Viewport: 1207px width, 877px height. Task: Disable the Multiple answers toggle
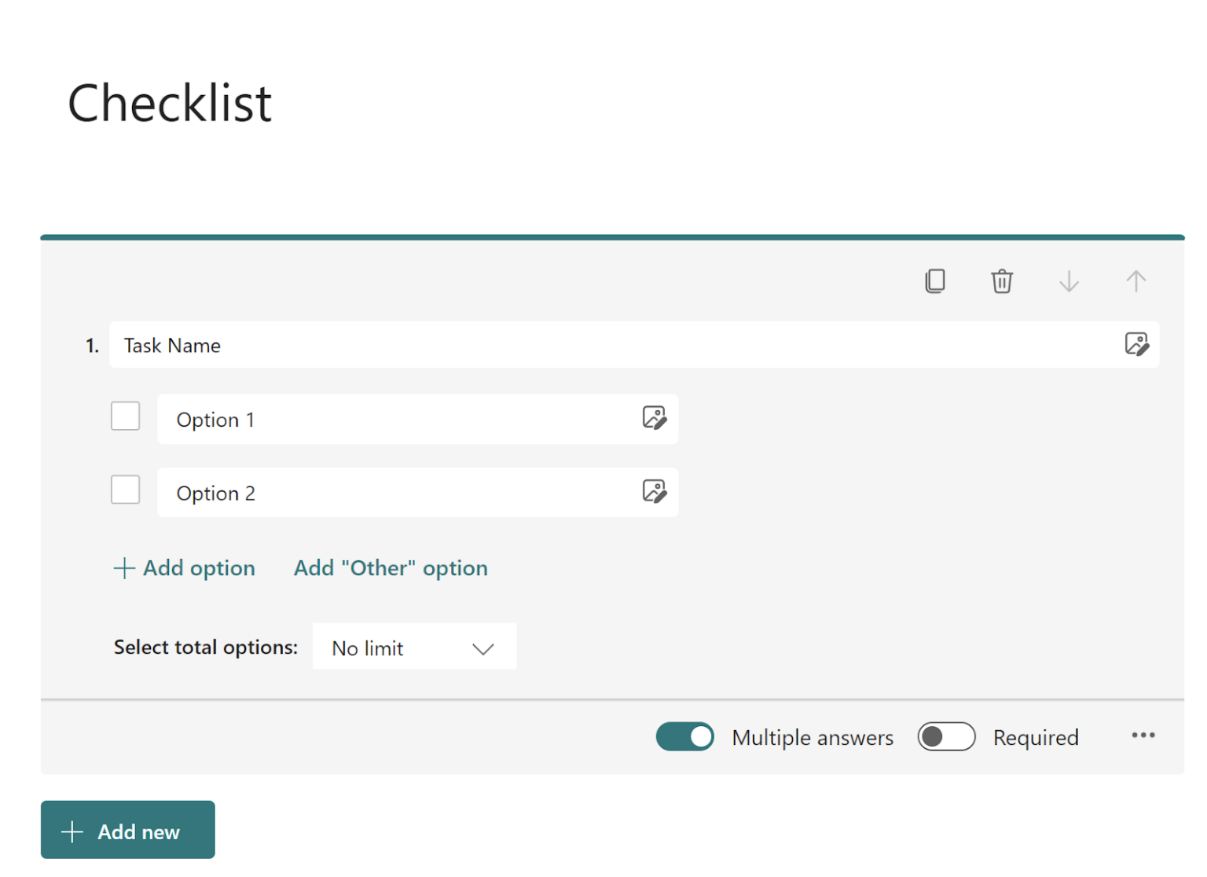pyautogui.click(x=684, y=736)
